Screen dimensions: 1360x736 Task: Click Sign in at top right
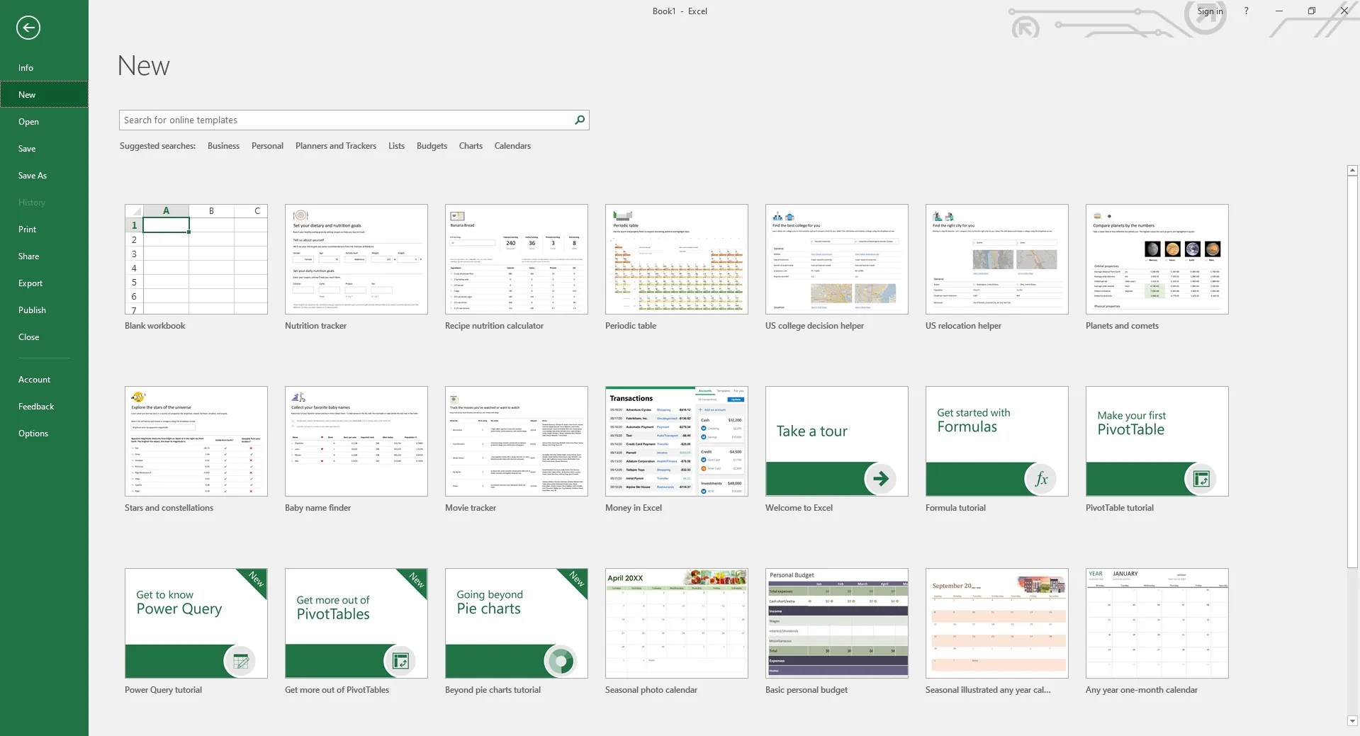point(1210,11)
